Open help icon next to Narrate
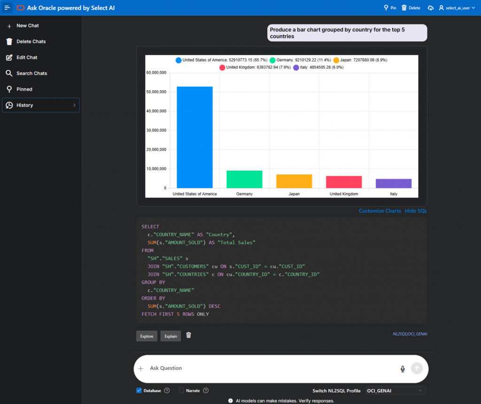This screenshot has height=404, width=481. point(206,390)
